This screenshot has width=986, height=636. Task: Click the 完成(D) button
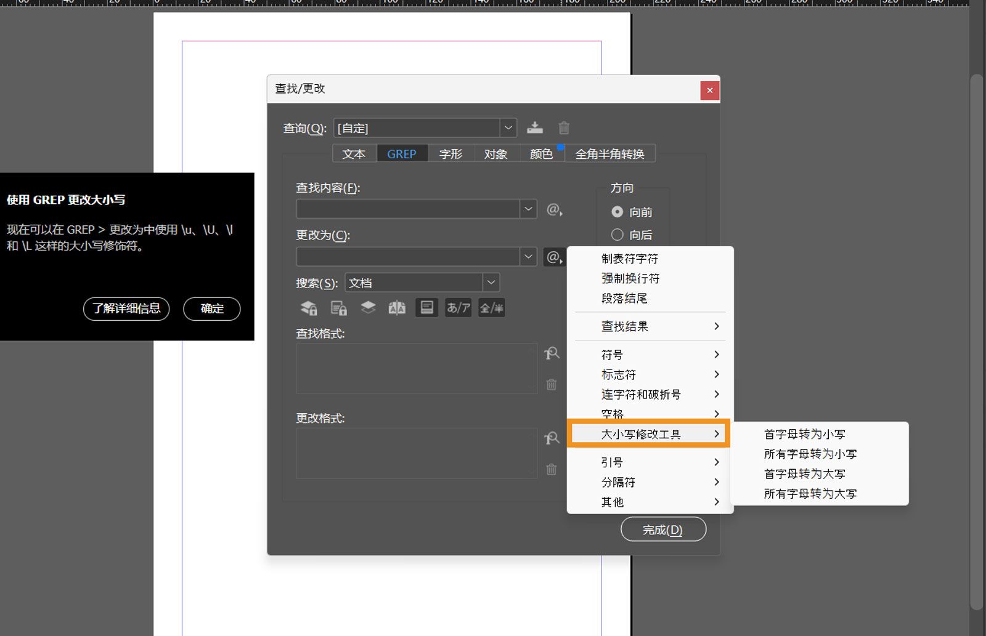(663, 529)
